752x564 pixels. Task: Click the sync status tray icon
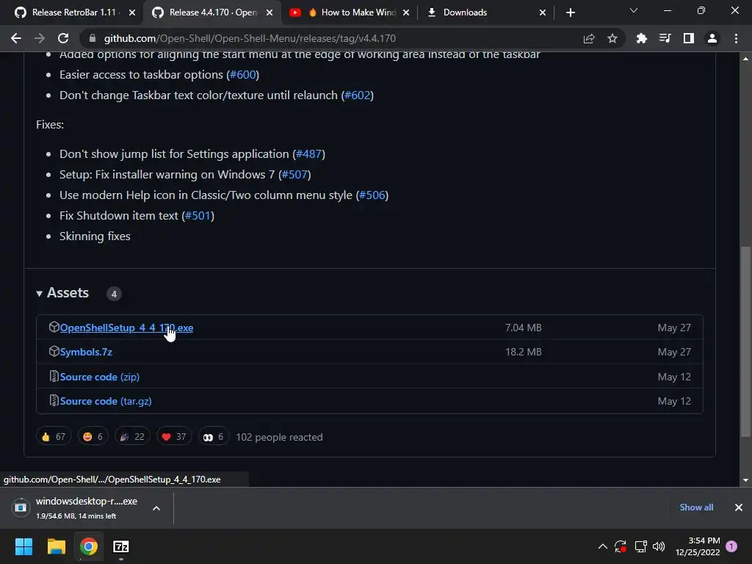621,546
